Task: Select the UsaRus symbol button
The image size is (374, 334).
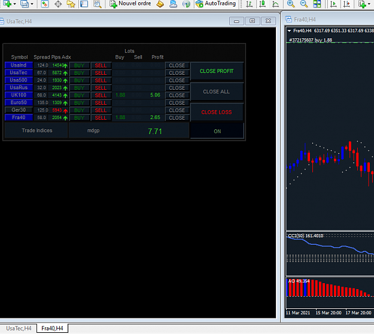Action: tap(19, 87)
